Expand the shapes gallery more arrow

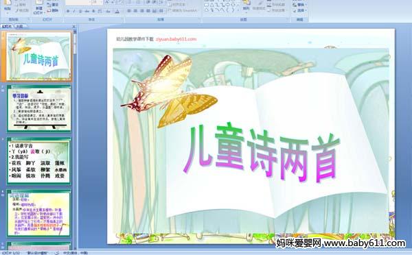(238, 10)
